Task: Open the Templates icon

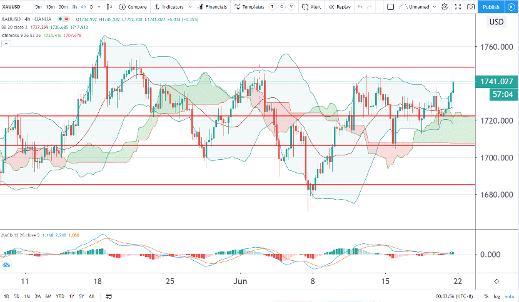Action: tap(237, 7)
